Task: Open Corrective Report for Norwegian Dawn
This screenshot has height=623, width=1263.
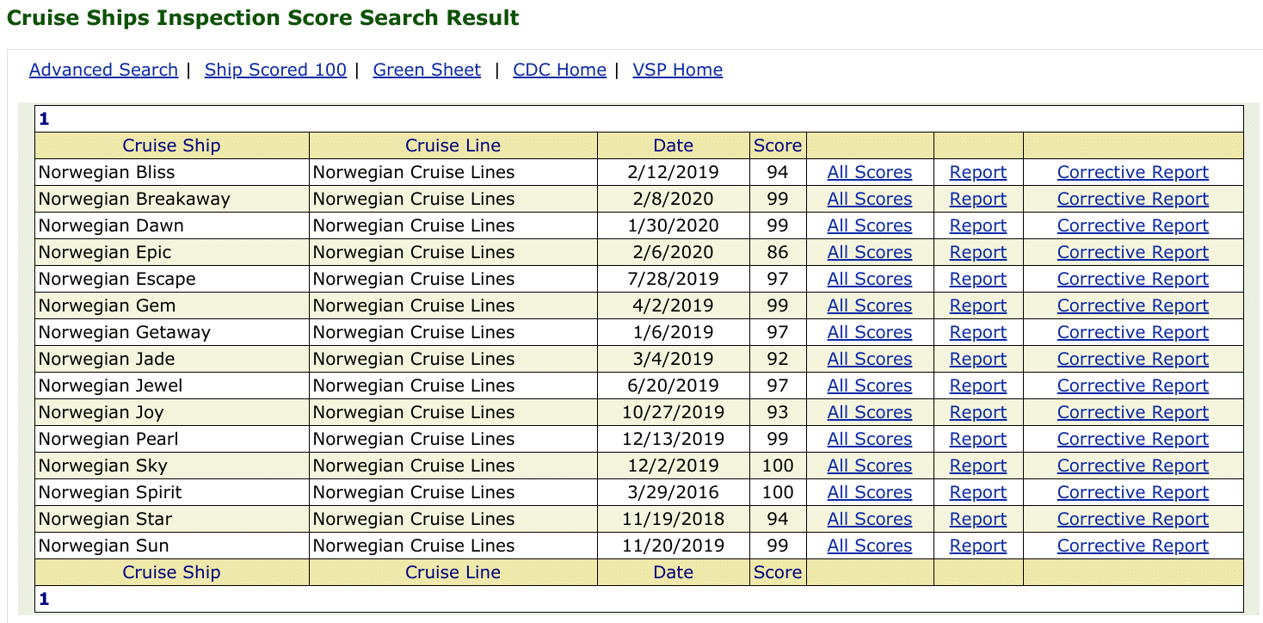Action: pyautogui.click(x=1132, y=225)
